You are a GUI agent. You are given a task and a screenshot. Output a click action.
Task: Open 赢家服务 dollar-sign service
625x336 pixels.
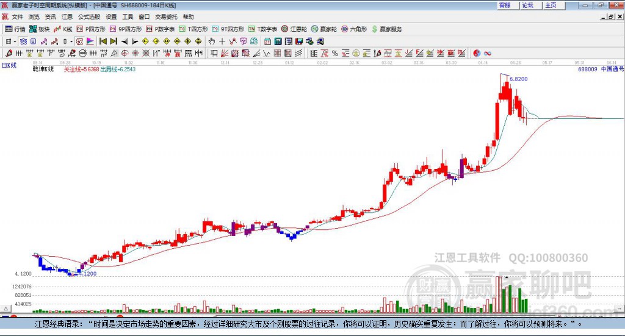click(x=387, y=29)
